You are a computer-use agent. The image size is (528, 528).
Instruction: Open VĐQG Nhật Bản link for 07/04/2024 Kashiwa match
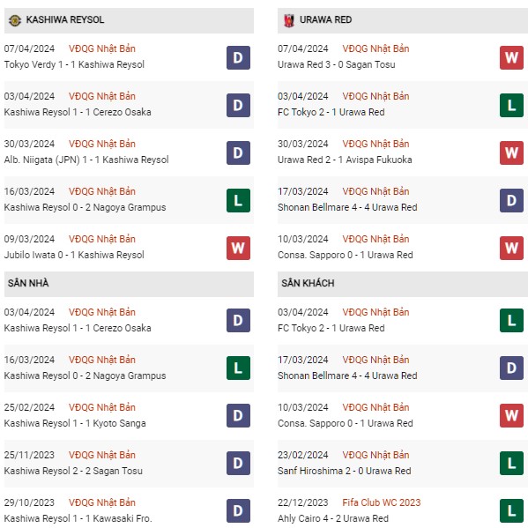pos(102,48)
